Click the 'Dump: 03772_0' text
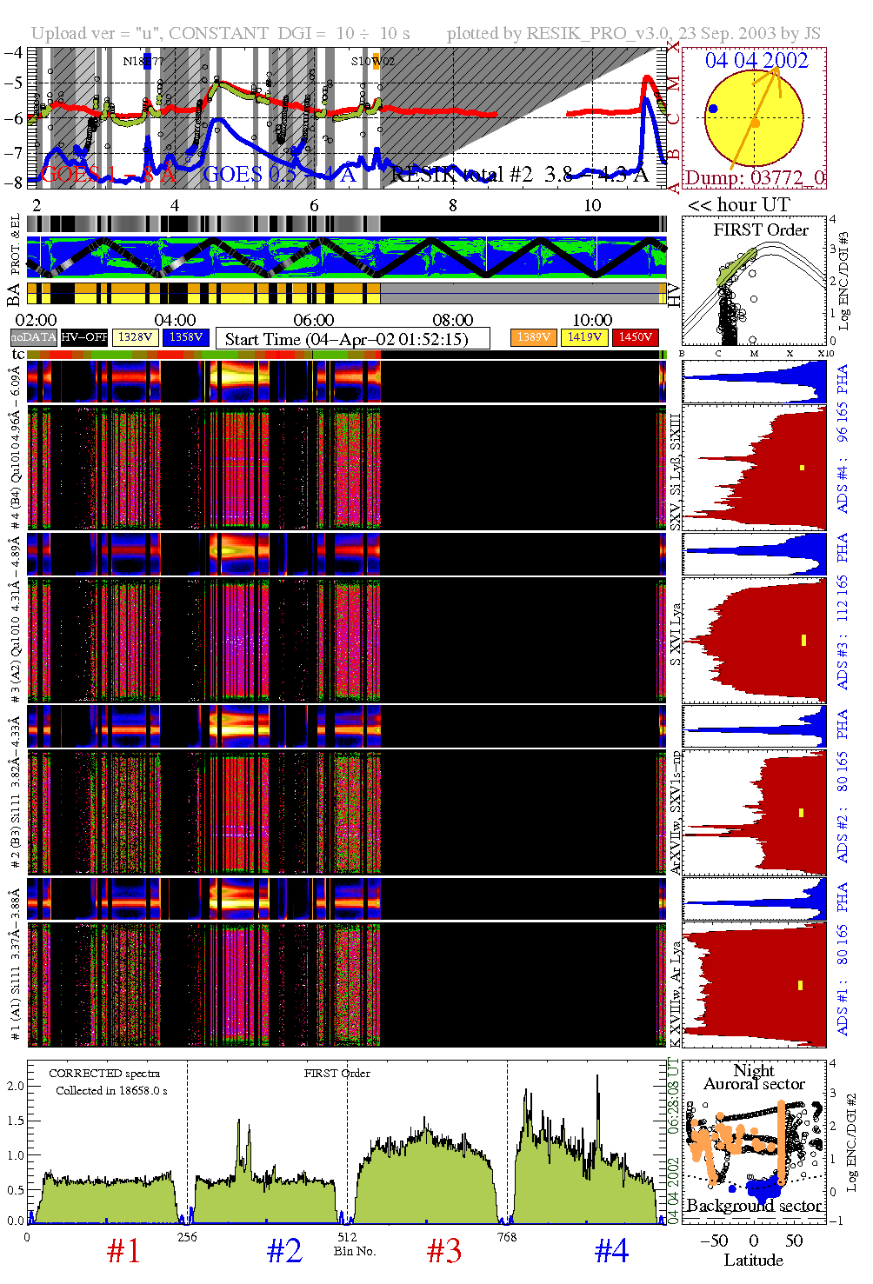This screenshot has height=1284, width=873. pos(754,178)
